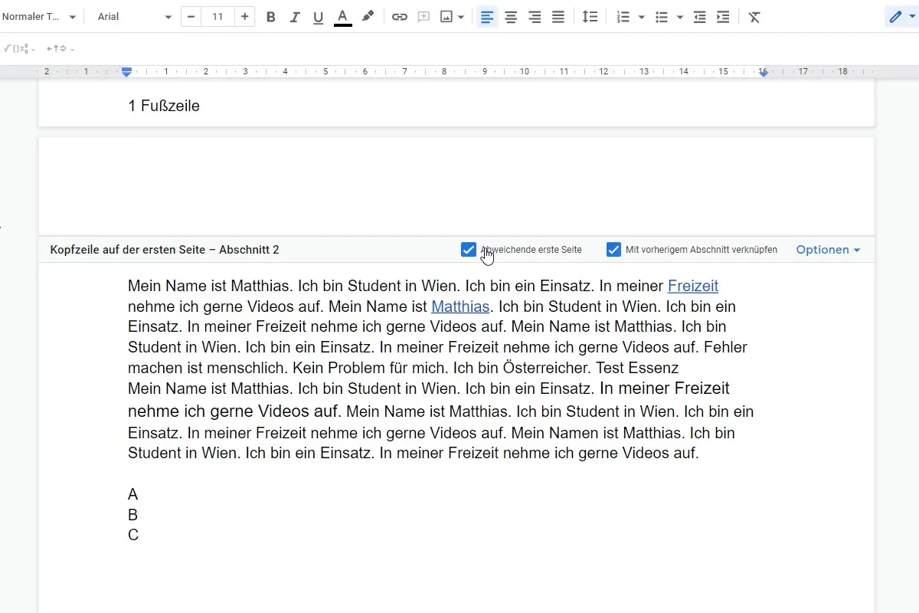The width and height of the screenshot is (919, 613).
Task: Align text left
Action: pos(487,17)
